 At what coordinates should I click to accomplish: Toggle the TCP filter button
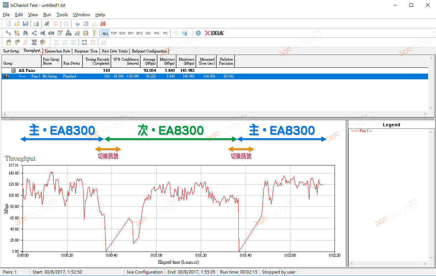tap(114, 33)
